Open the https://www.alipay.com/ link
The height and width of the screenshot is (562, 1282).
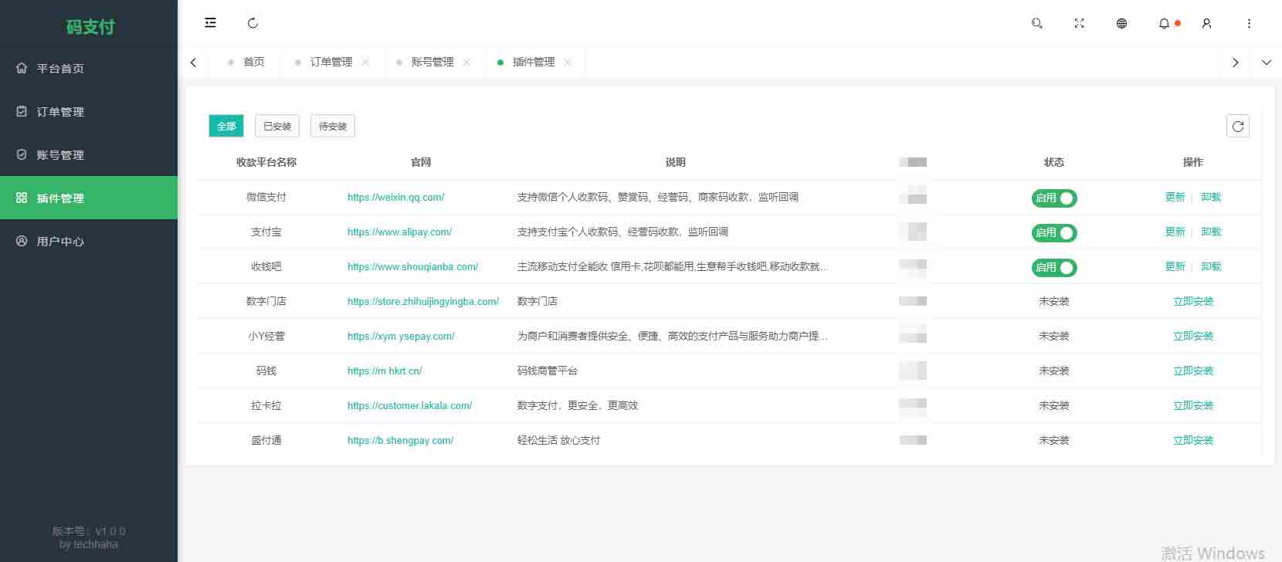399,232
